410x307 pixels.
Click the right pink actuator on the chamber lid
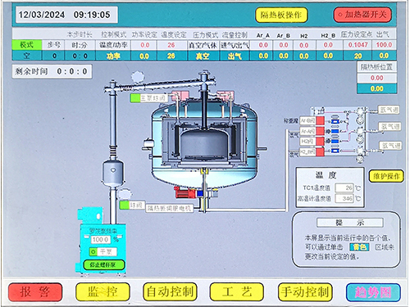[x=225, y=96]
